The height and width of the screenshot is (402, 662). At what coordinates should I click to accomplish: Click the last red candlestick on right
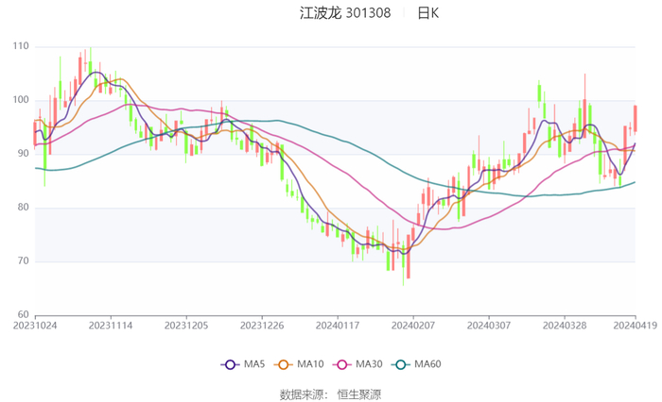pos(636,119)
